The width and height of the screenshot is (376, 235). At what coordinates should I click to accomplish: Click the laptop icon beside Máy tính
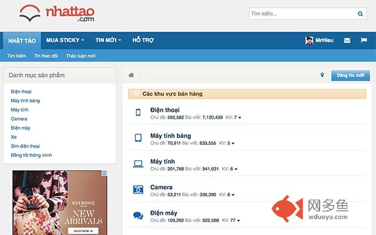point(138,164)
